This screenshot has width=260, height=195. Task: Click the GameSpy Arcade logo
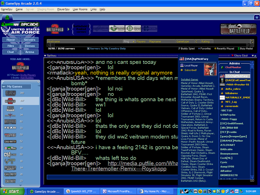[x=20, y=24]
